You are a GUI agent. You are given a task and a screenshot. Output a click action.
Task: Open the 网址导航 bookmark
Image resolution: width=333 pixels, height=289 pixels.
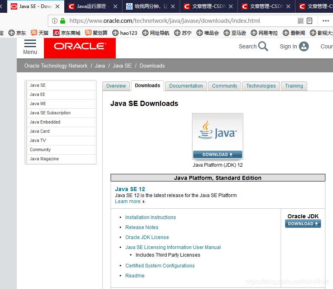tap(156, 33)
